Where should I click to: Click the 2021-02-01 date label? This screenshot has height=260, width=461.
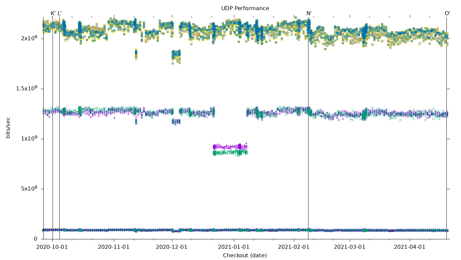pyautogui.click(x=294, y=247)
